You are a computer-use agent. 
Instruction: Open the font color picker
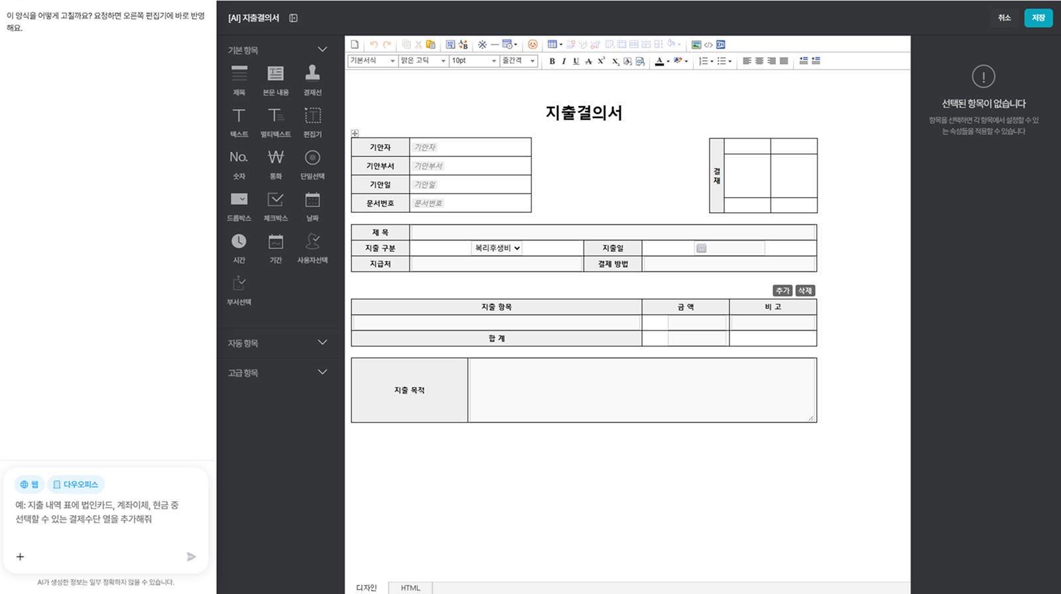662,61
